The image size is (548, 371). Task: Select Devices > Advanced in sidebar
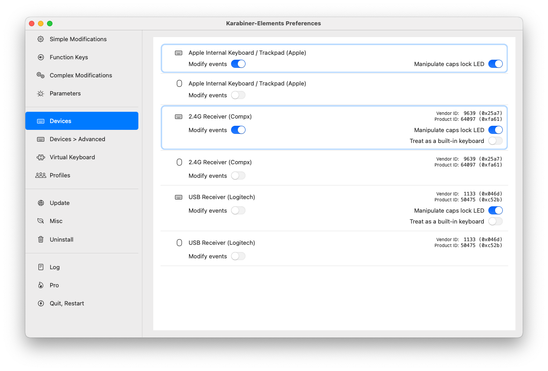[x=82, y=139]
